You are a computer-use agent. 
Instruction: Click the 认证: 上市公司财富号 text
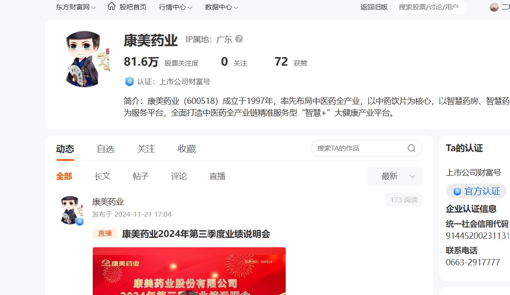point(174,82)
